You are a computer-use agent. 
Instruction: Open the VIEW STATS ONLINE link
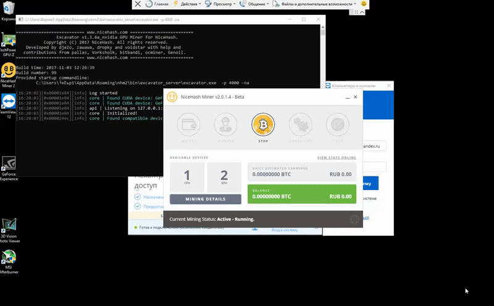tap(337, 157)
